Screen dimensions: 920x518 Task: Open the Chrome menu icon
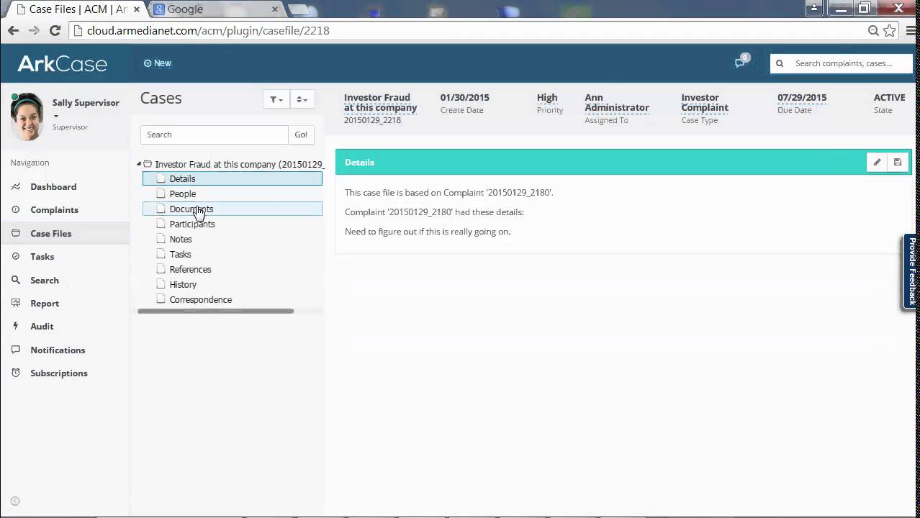910,31
